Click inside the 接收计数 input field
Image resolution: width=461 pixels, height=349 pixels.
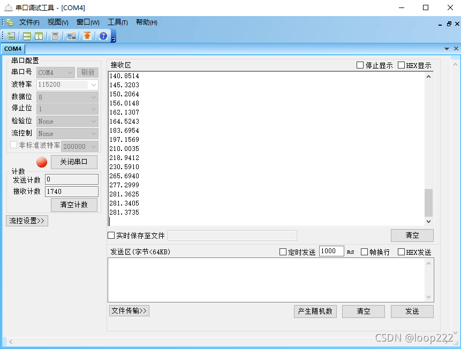[71, 191]
